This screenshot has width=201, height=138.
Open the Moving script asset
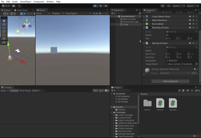160,103
